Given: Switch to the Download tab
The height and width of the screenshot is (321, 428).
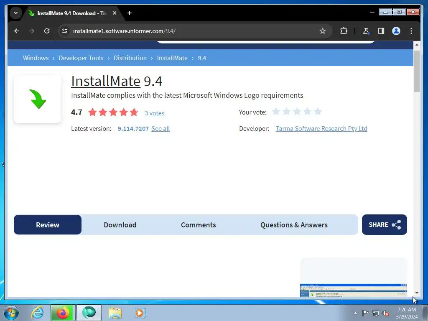Looking at the screenshot, I should 120,224.
